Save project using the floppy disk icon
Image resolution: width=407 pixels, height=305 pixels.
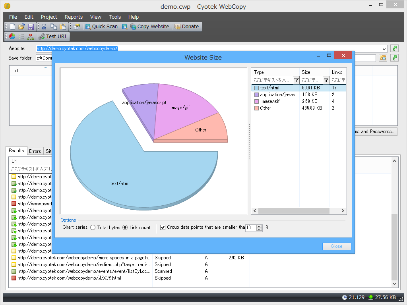click(x=31, y=27)
